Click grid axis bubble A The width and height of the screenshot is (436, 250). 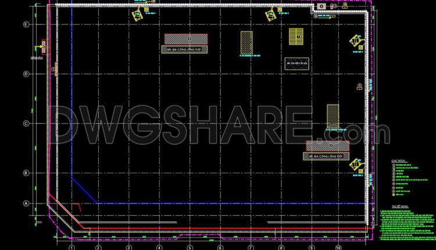26,203
